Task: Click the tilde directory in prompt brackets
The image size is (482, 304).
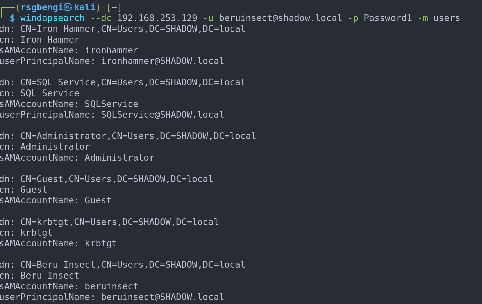Action: coord(114,7)
